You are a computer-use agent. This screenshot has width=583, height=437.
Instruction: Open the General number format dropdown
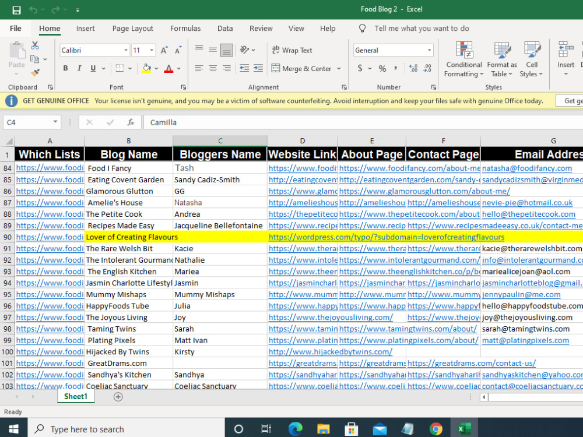[430, 50]
